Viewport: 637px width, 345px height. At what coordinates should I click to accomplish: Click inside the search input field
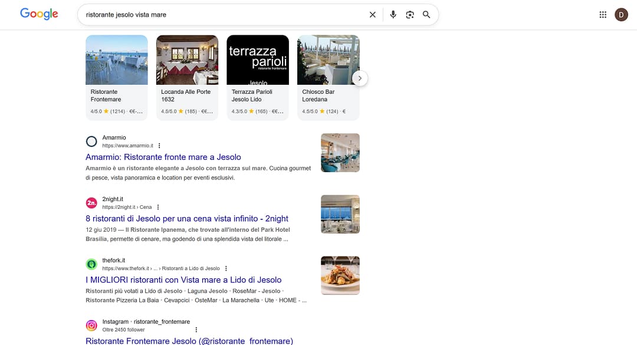tap(236, 14)
